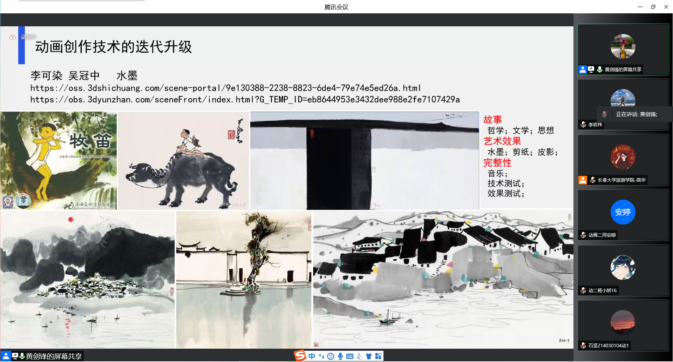Click bottom label 黄剑锋的屏幕共享
Image resolution: width=673 pixels, height=362 pixels.
(54, 356)
